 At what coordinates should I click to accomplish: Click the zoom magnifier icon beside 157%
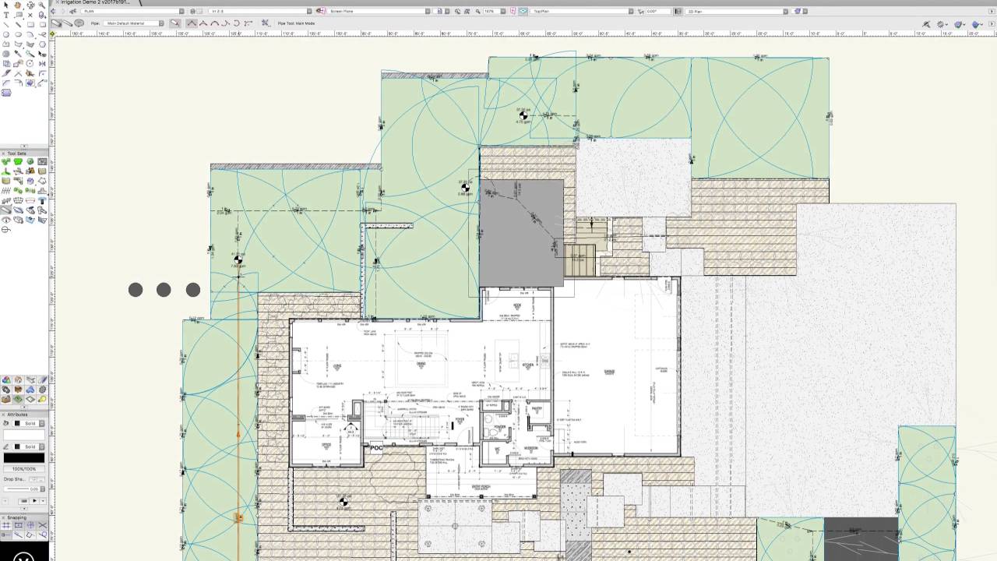click(x=477, y=11)
